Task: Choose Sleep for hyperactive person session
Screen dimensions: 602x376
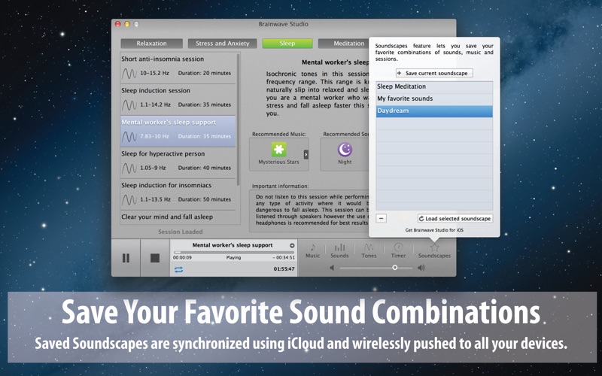Action: point(178,162)
